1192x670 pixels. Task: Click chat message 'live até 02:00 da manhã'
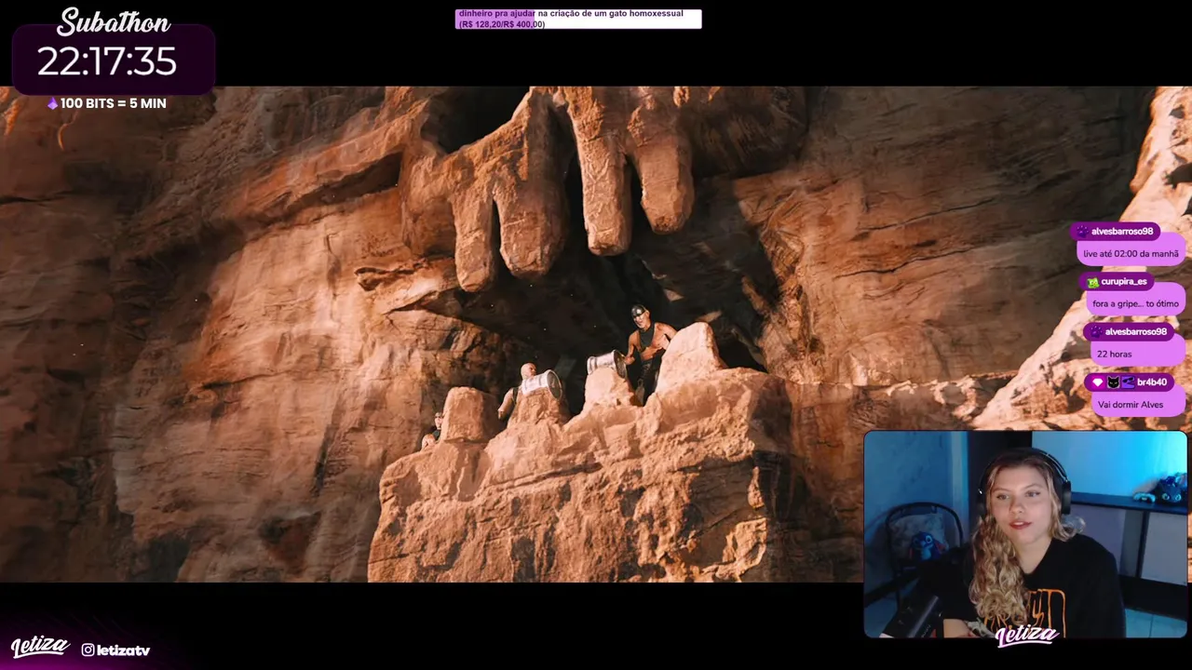[x=1131, y=253]
